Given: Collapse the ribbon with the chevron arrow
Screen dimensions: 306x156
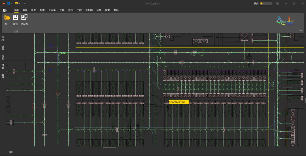Looking at the screenshot, I should [301, 30].
